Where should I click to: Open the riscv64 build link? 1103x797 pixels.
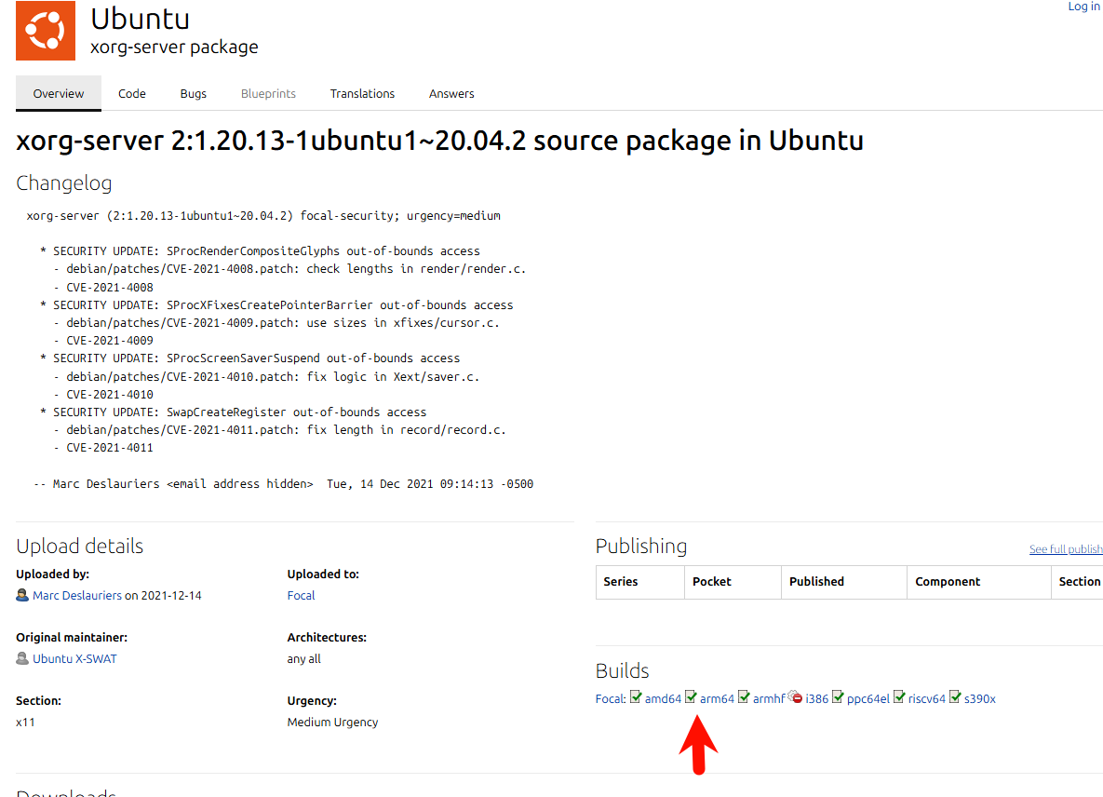[x=926, y=698]
